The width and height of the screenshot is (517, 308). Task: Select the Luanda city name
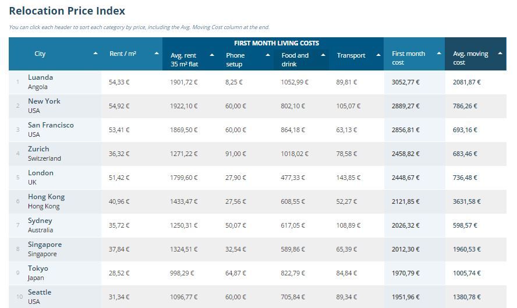pyautogui.click(x=40, y=77)
